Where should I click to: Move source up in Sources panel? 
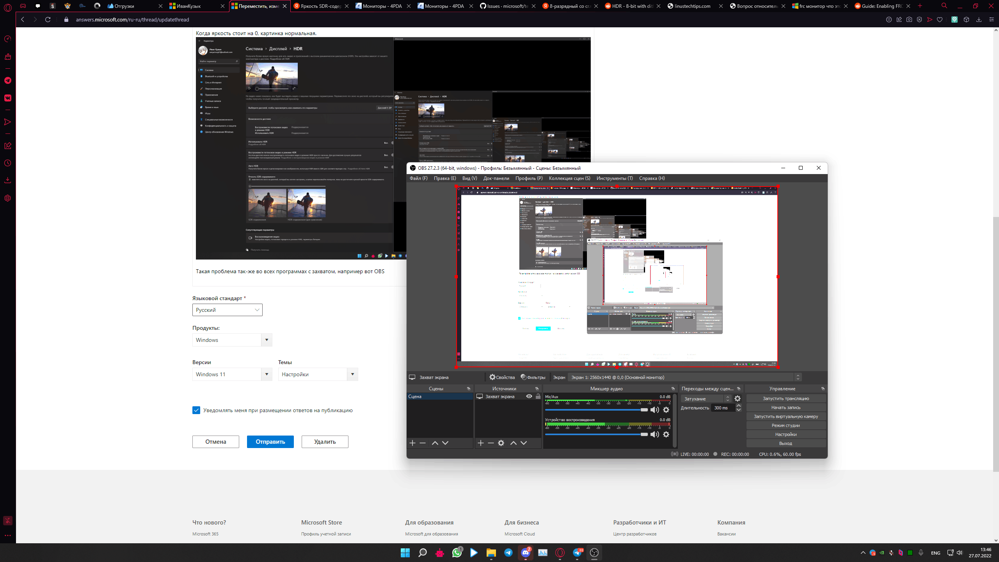[x=514, y=443]
